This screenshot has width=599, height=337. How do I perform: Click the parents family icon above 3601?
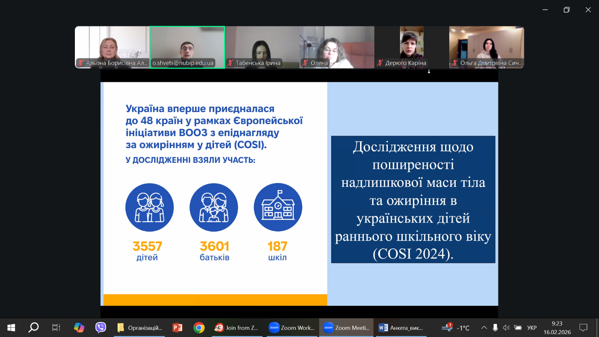click(x=214, y=207)
